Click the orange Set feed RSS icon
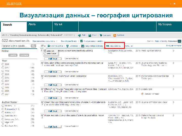 115,35
